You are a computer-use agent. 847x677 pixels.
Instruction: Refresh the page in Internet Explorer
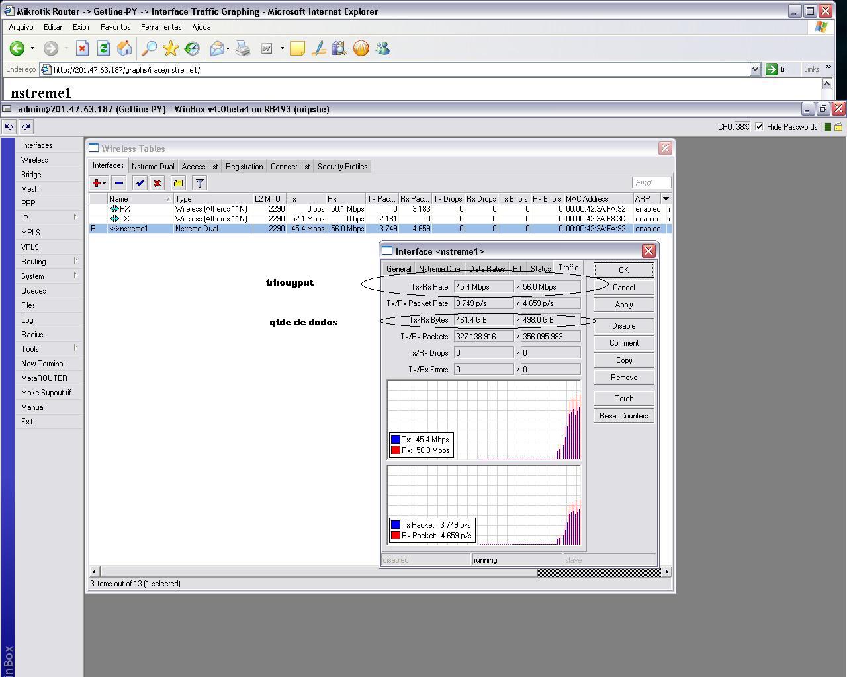103,48
